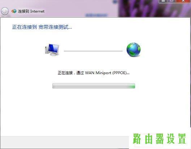Click the gray line linking computer and globe

[93, 51]
